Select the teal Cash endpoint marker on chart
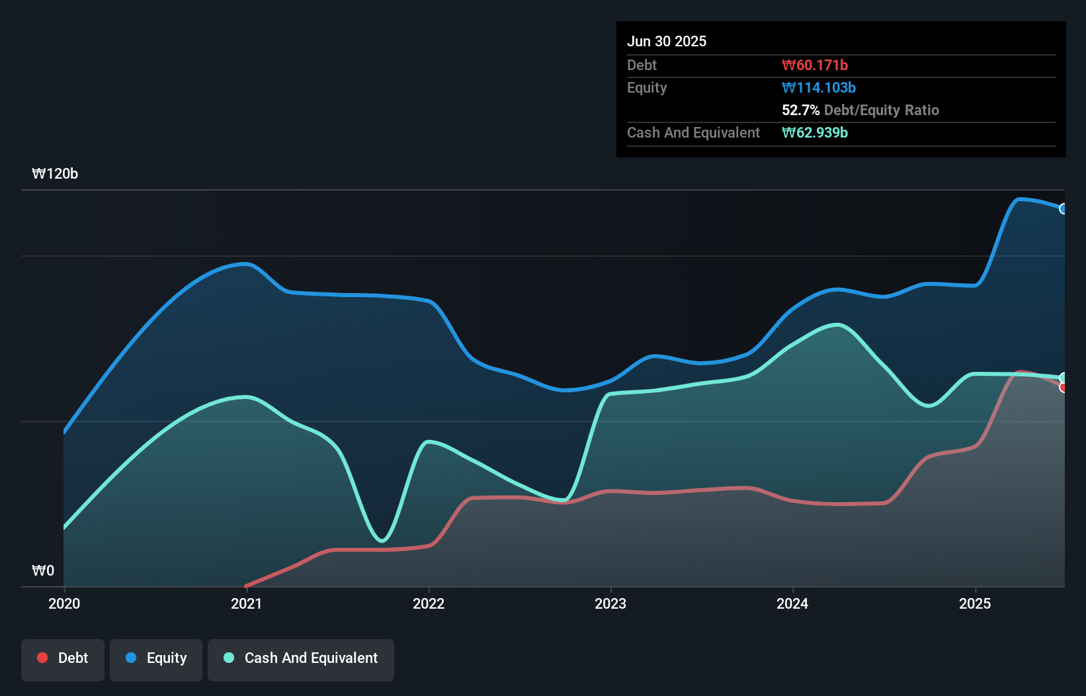The height and width of the screenshot is (696, 1086). tap(1064, 377)
